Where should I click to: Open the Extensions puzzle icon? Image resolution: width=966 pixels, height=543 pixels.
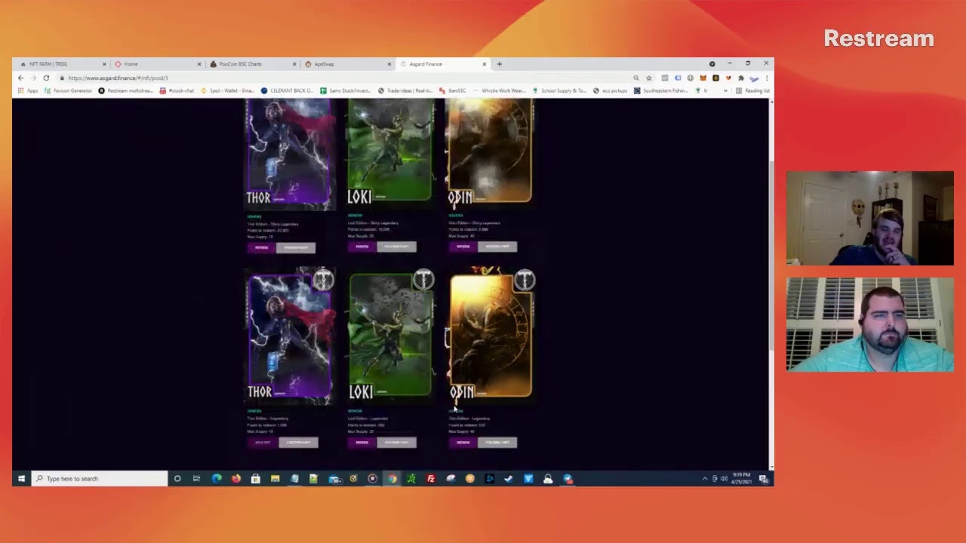click(741, 78)
